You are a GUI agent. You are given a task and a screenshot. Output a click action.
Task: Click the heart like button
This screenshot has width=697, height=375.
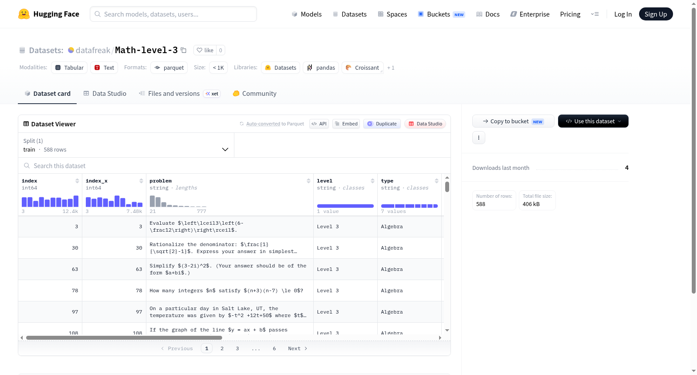[205, 50]
